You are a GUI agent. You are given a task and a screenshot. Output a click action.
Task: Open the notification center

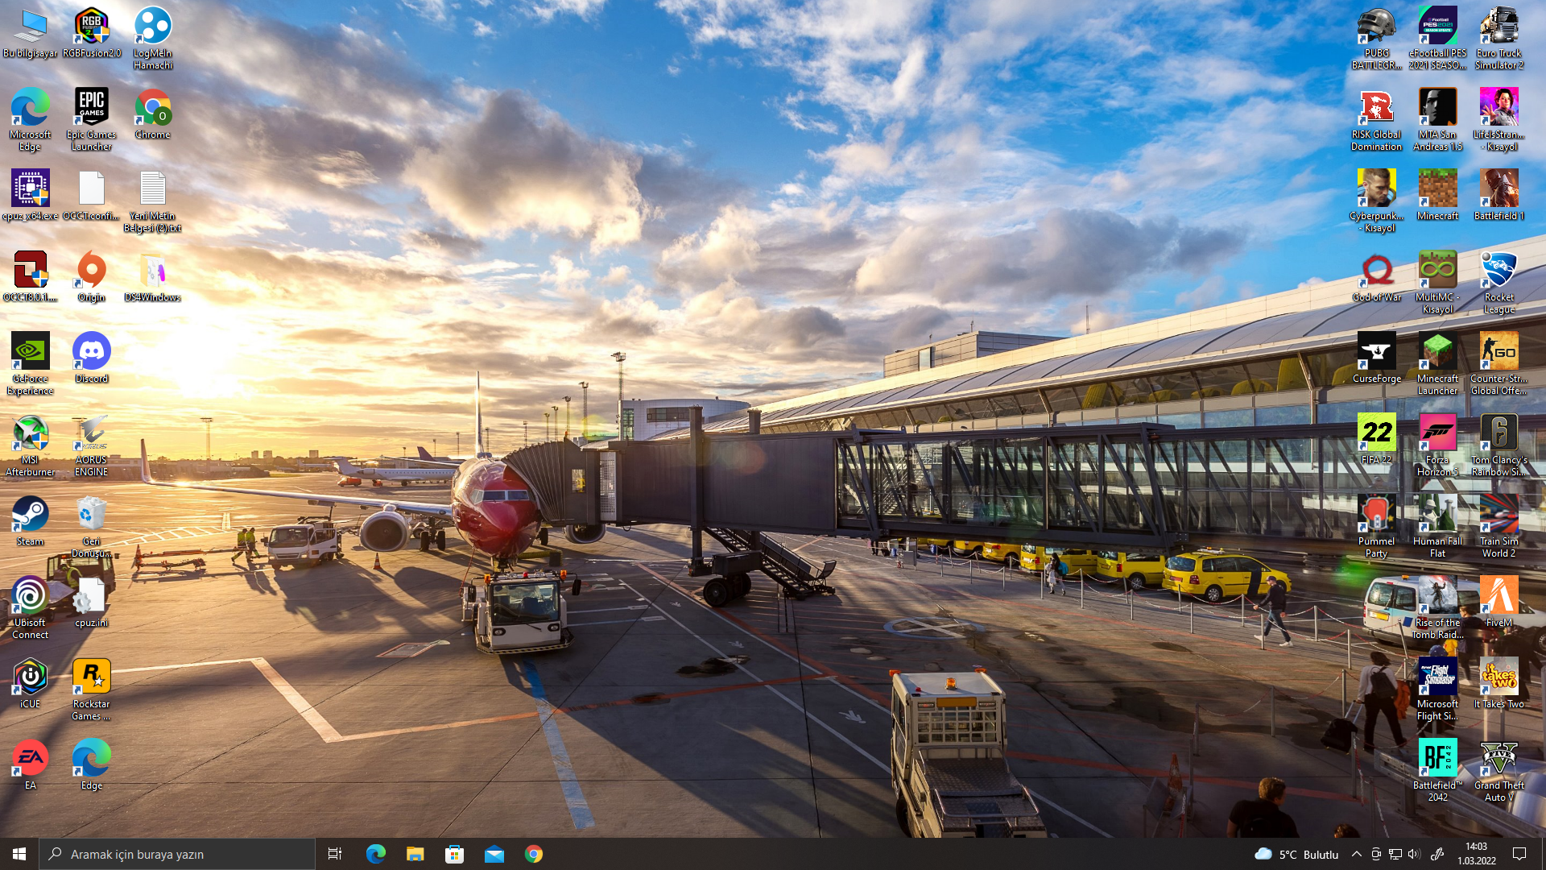1519,854
